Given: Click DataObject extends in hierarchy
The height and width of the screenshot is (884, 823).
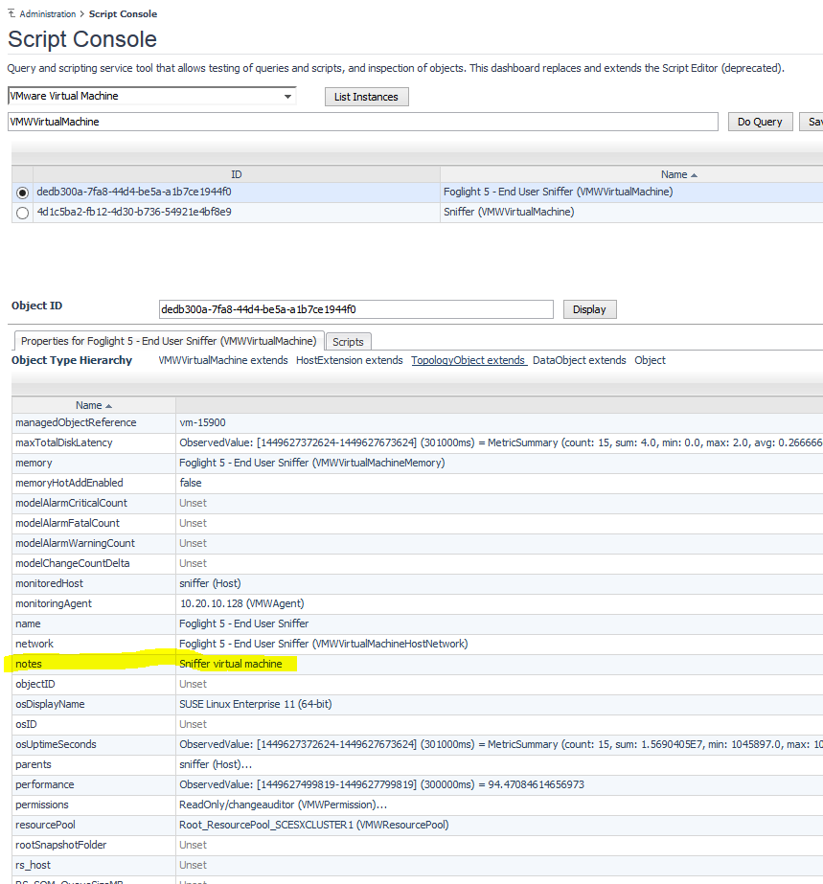Looking at the screenshot, I should coord(580,360).
